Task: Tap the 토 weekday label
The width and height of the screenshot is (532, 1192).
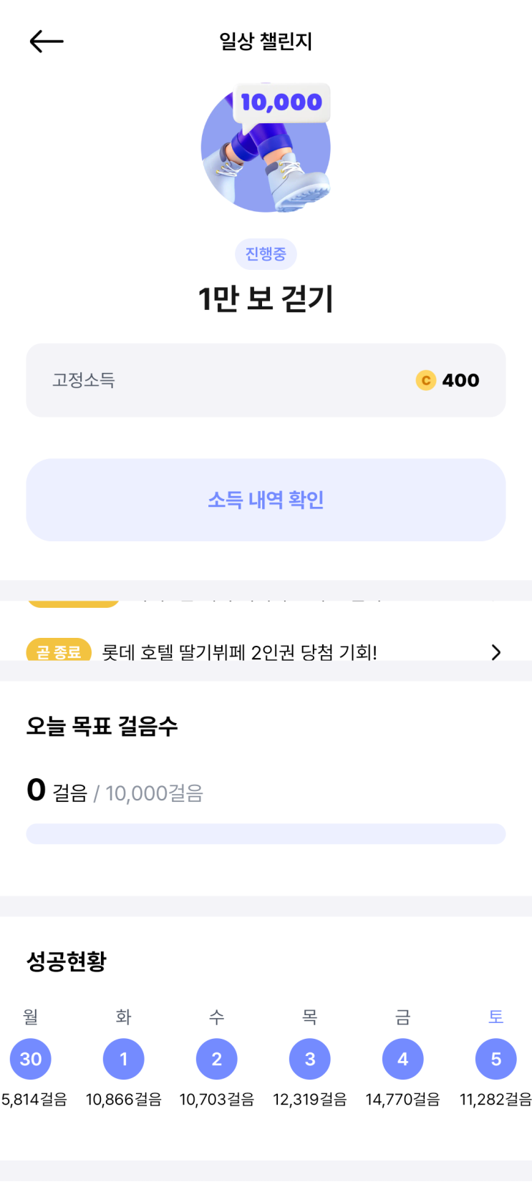Action: coord(496,1017)
